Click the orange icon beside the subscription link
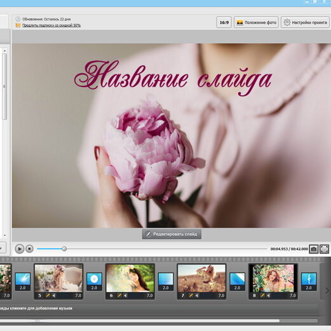This screenshot has width=331, height=331. [18, 25]
